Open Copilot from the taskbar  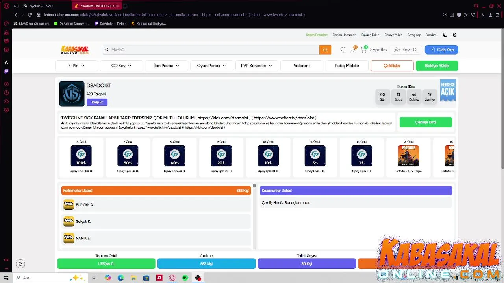(107, 278)
